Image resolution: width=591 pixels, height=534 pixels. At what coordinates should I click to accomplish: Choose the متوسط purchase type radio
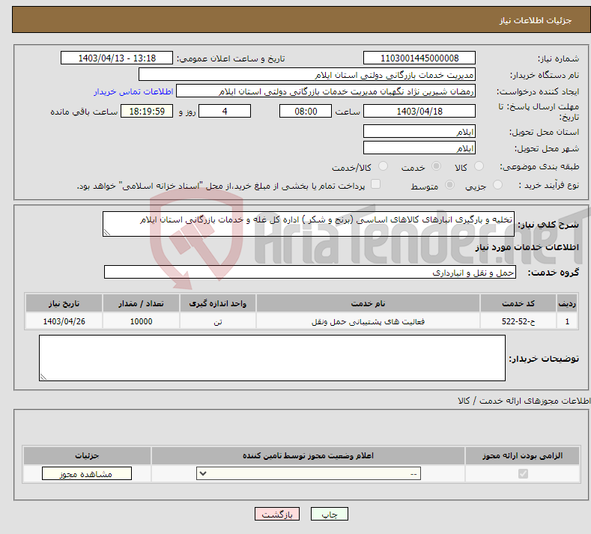449,185
